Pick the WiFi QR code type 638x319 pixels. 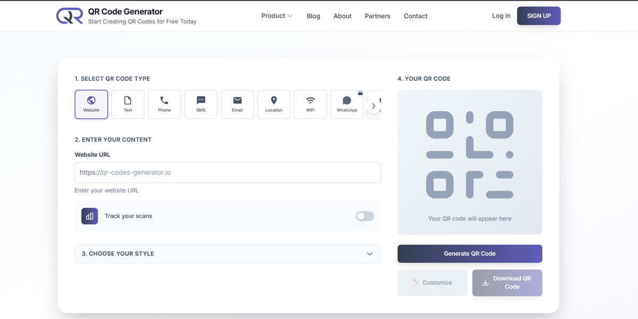(310, 104)
